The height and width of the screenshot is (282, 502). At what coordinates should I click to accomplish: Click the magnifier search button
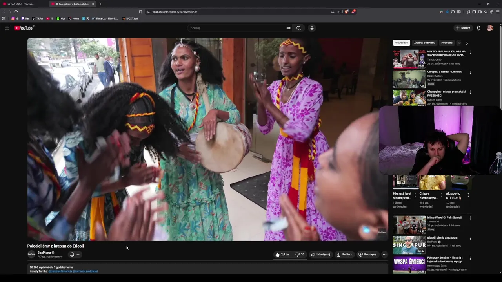click(298, 28)
